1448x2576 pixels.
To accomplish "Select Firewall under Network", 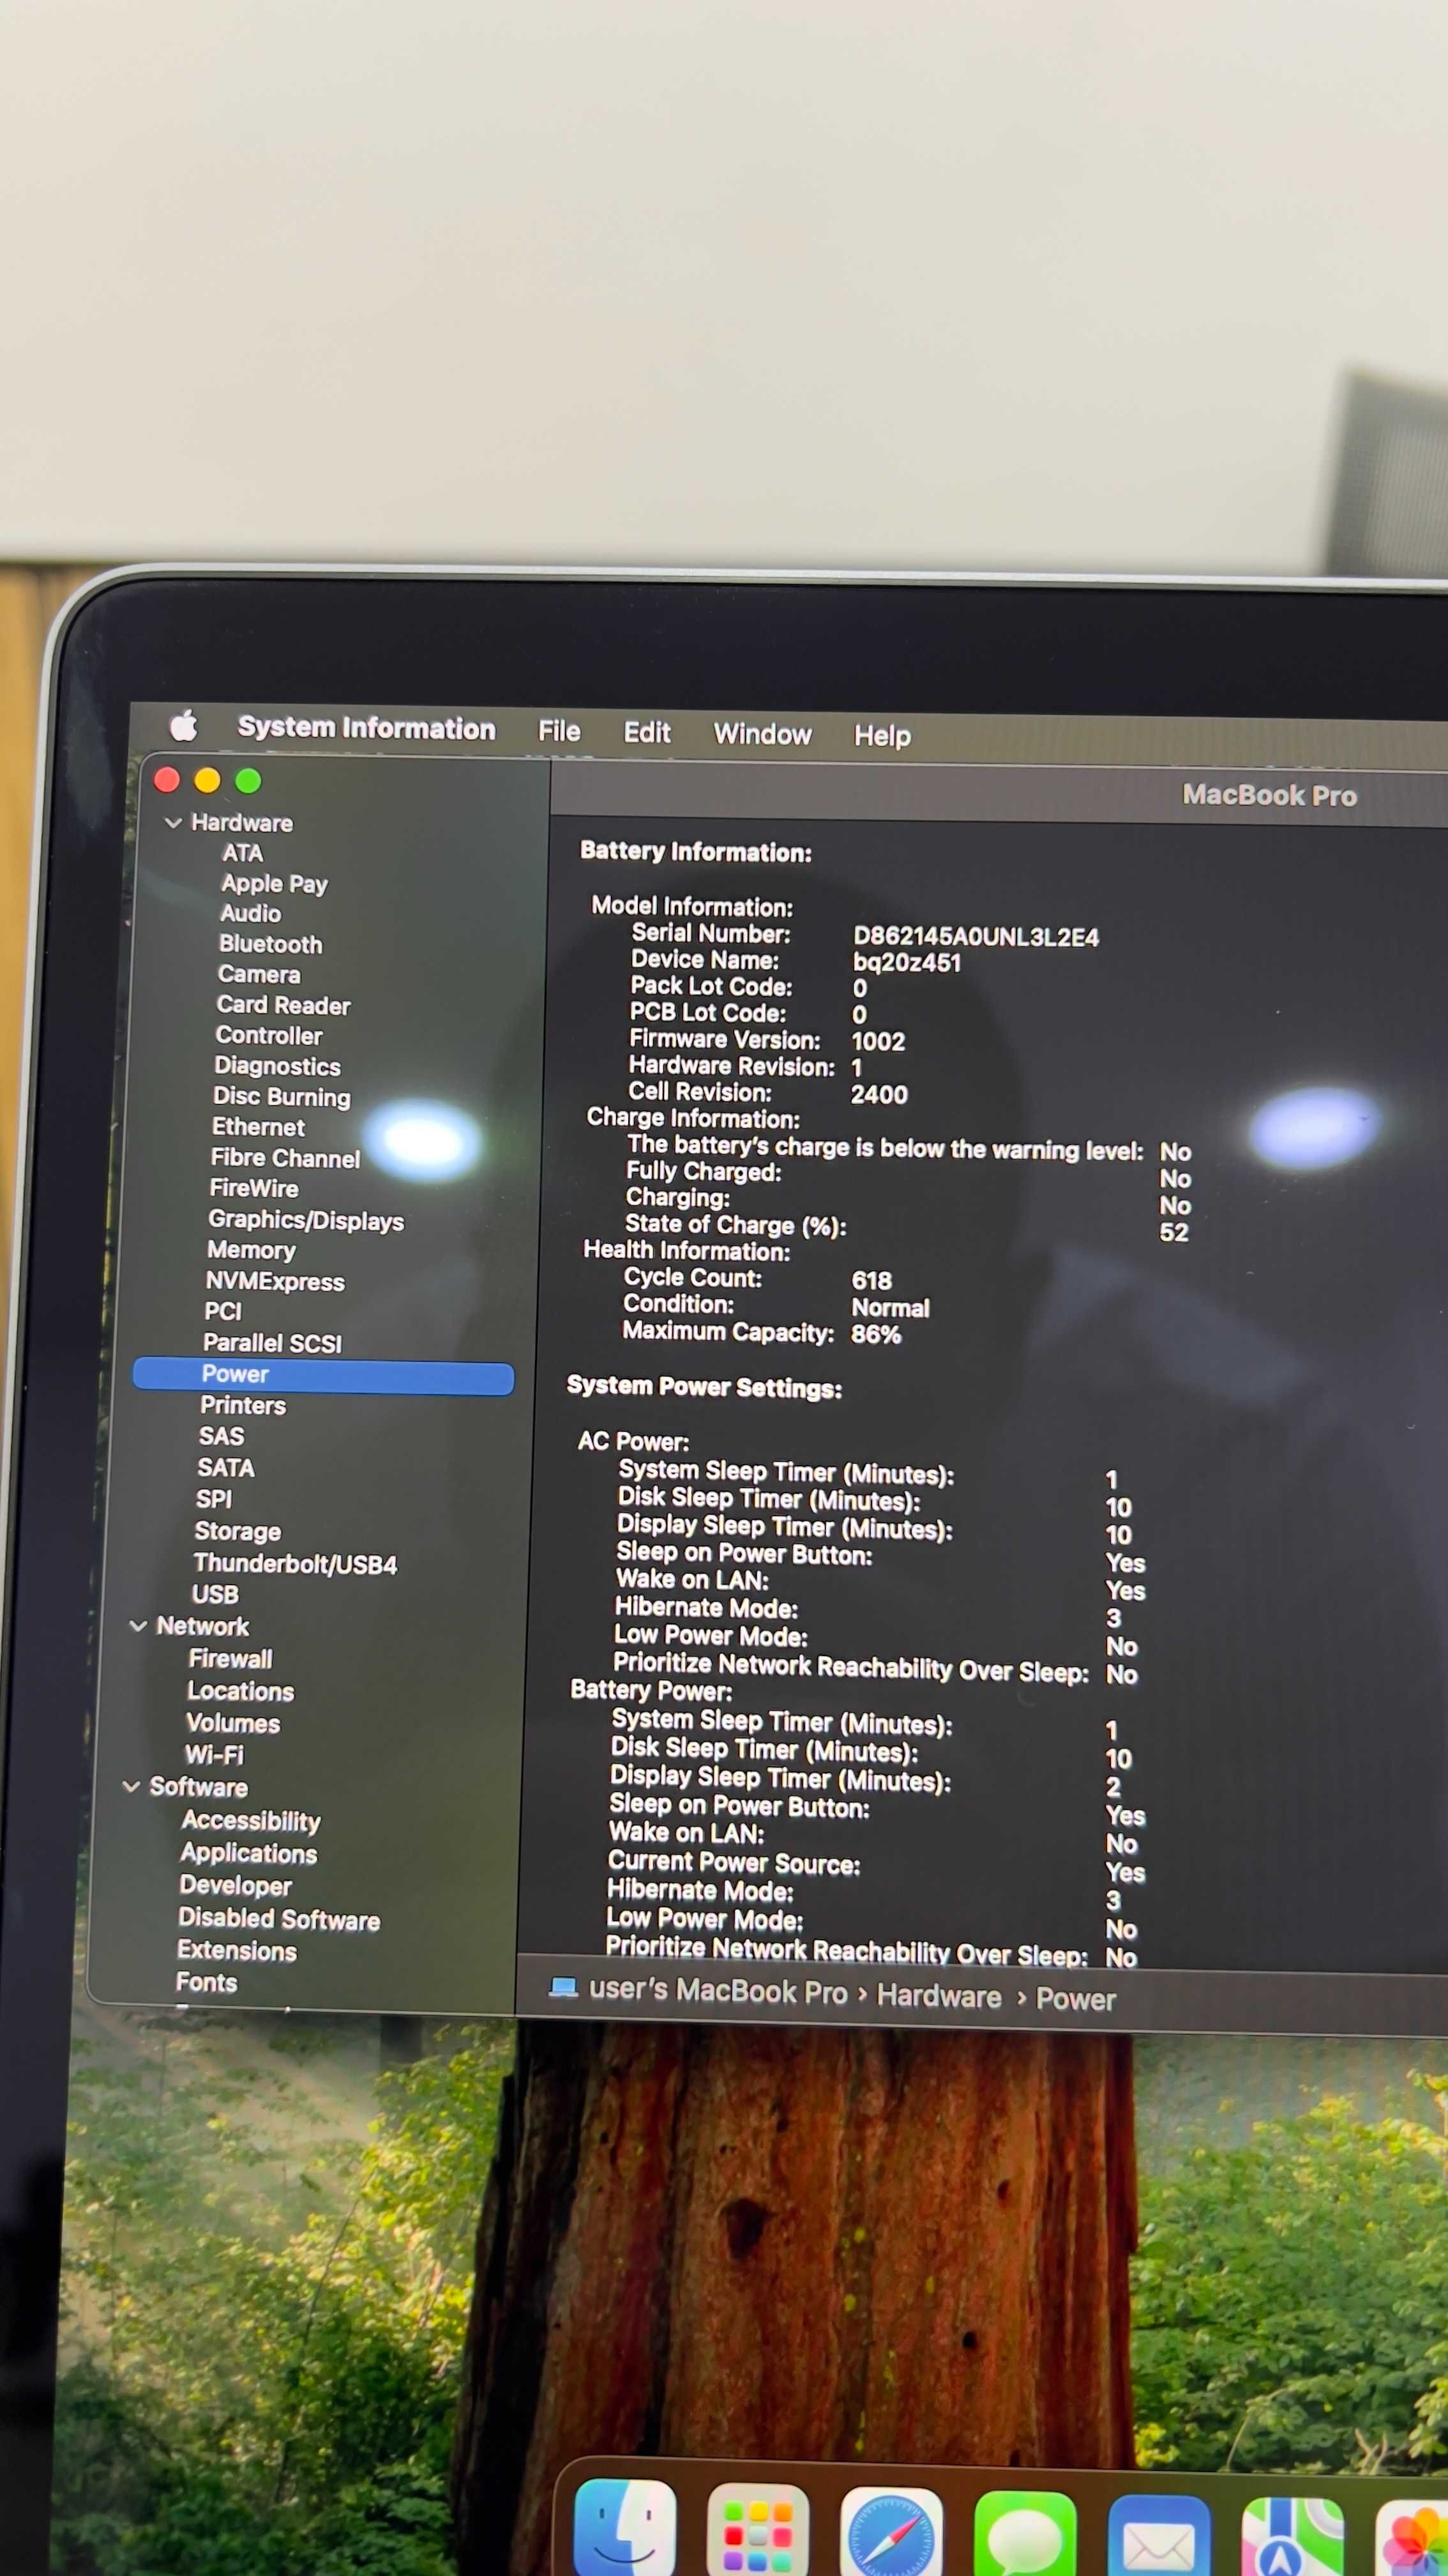I will (230, 1659).
